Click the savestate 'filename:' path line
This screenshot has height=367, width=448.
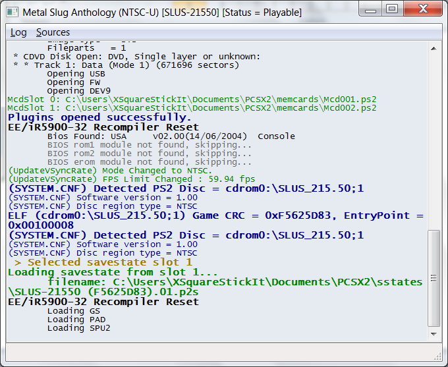tap(235, 282)
